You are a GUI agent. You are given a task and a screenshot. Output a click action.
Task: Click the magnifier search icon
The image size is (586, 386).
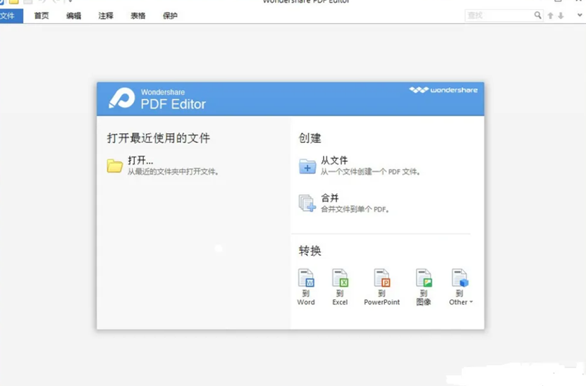click(x=538, y=15)
